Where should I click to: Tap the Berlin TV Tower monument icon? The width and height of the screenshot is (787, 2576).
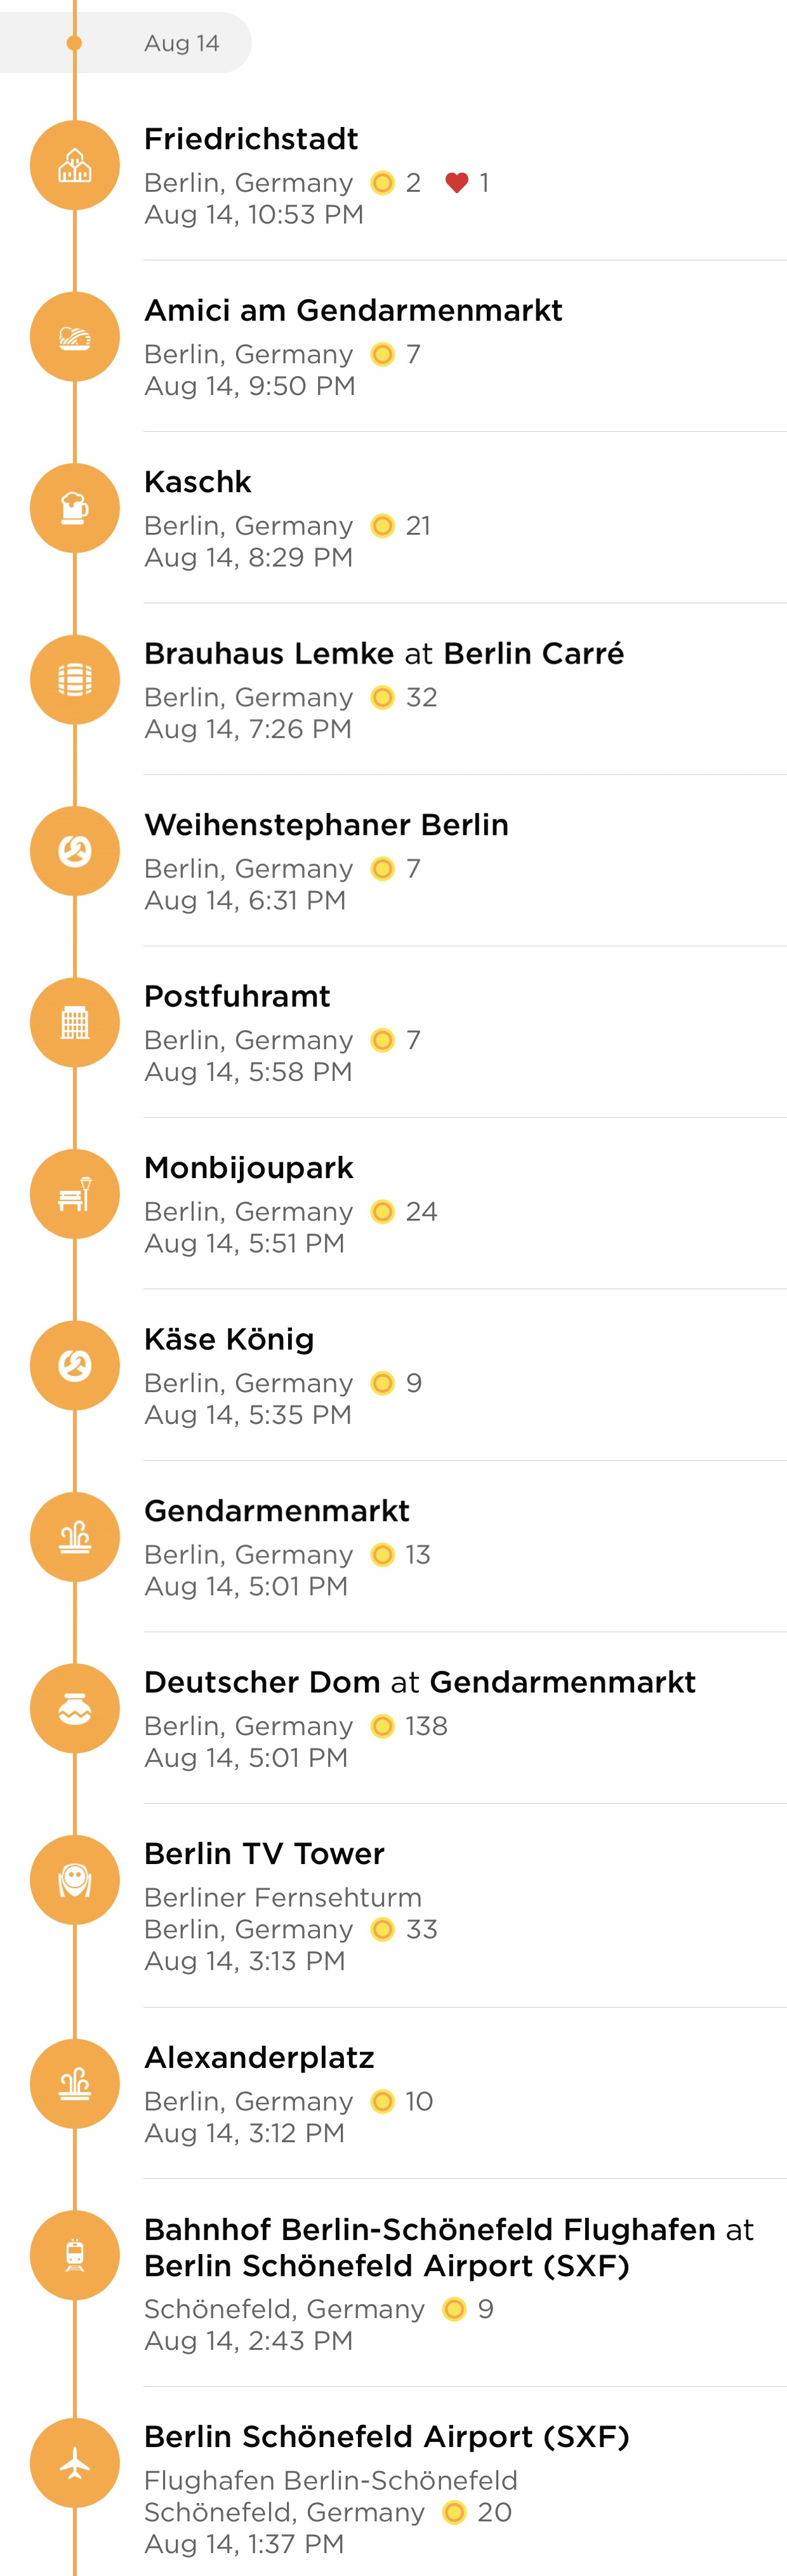(x=75, y=1881)
